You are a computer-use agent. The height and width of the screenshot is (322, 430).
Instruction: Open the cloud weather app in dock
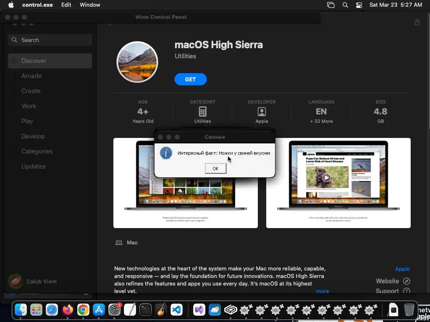click(x=215, y=310)
